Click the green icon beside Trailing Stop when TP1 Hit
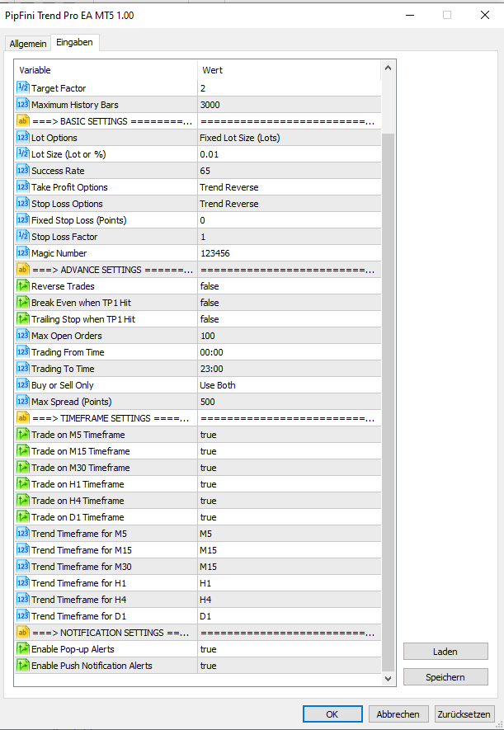Viewport: 504px width, 730px height. tap(23, 319)
